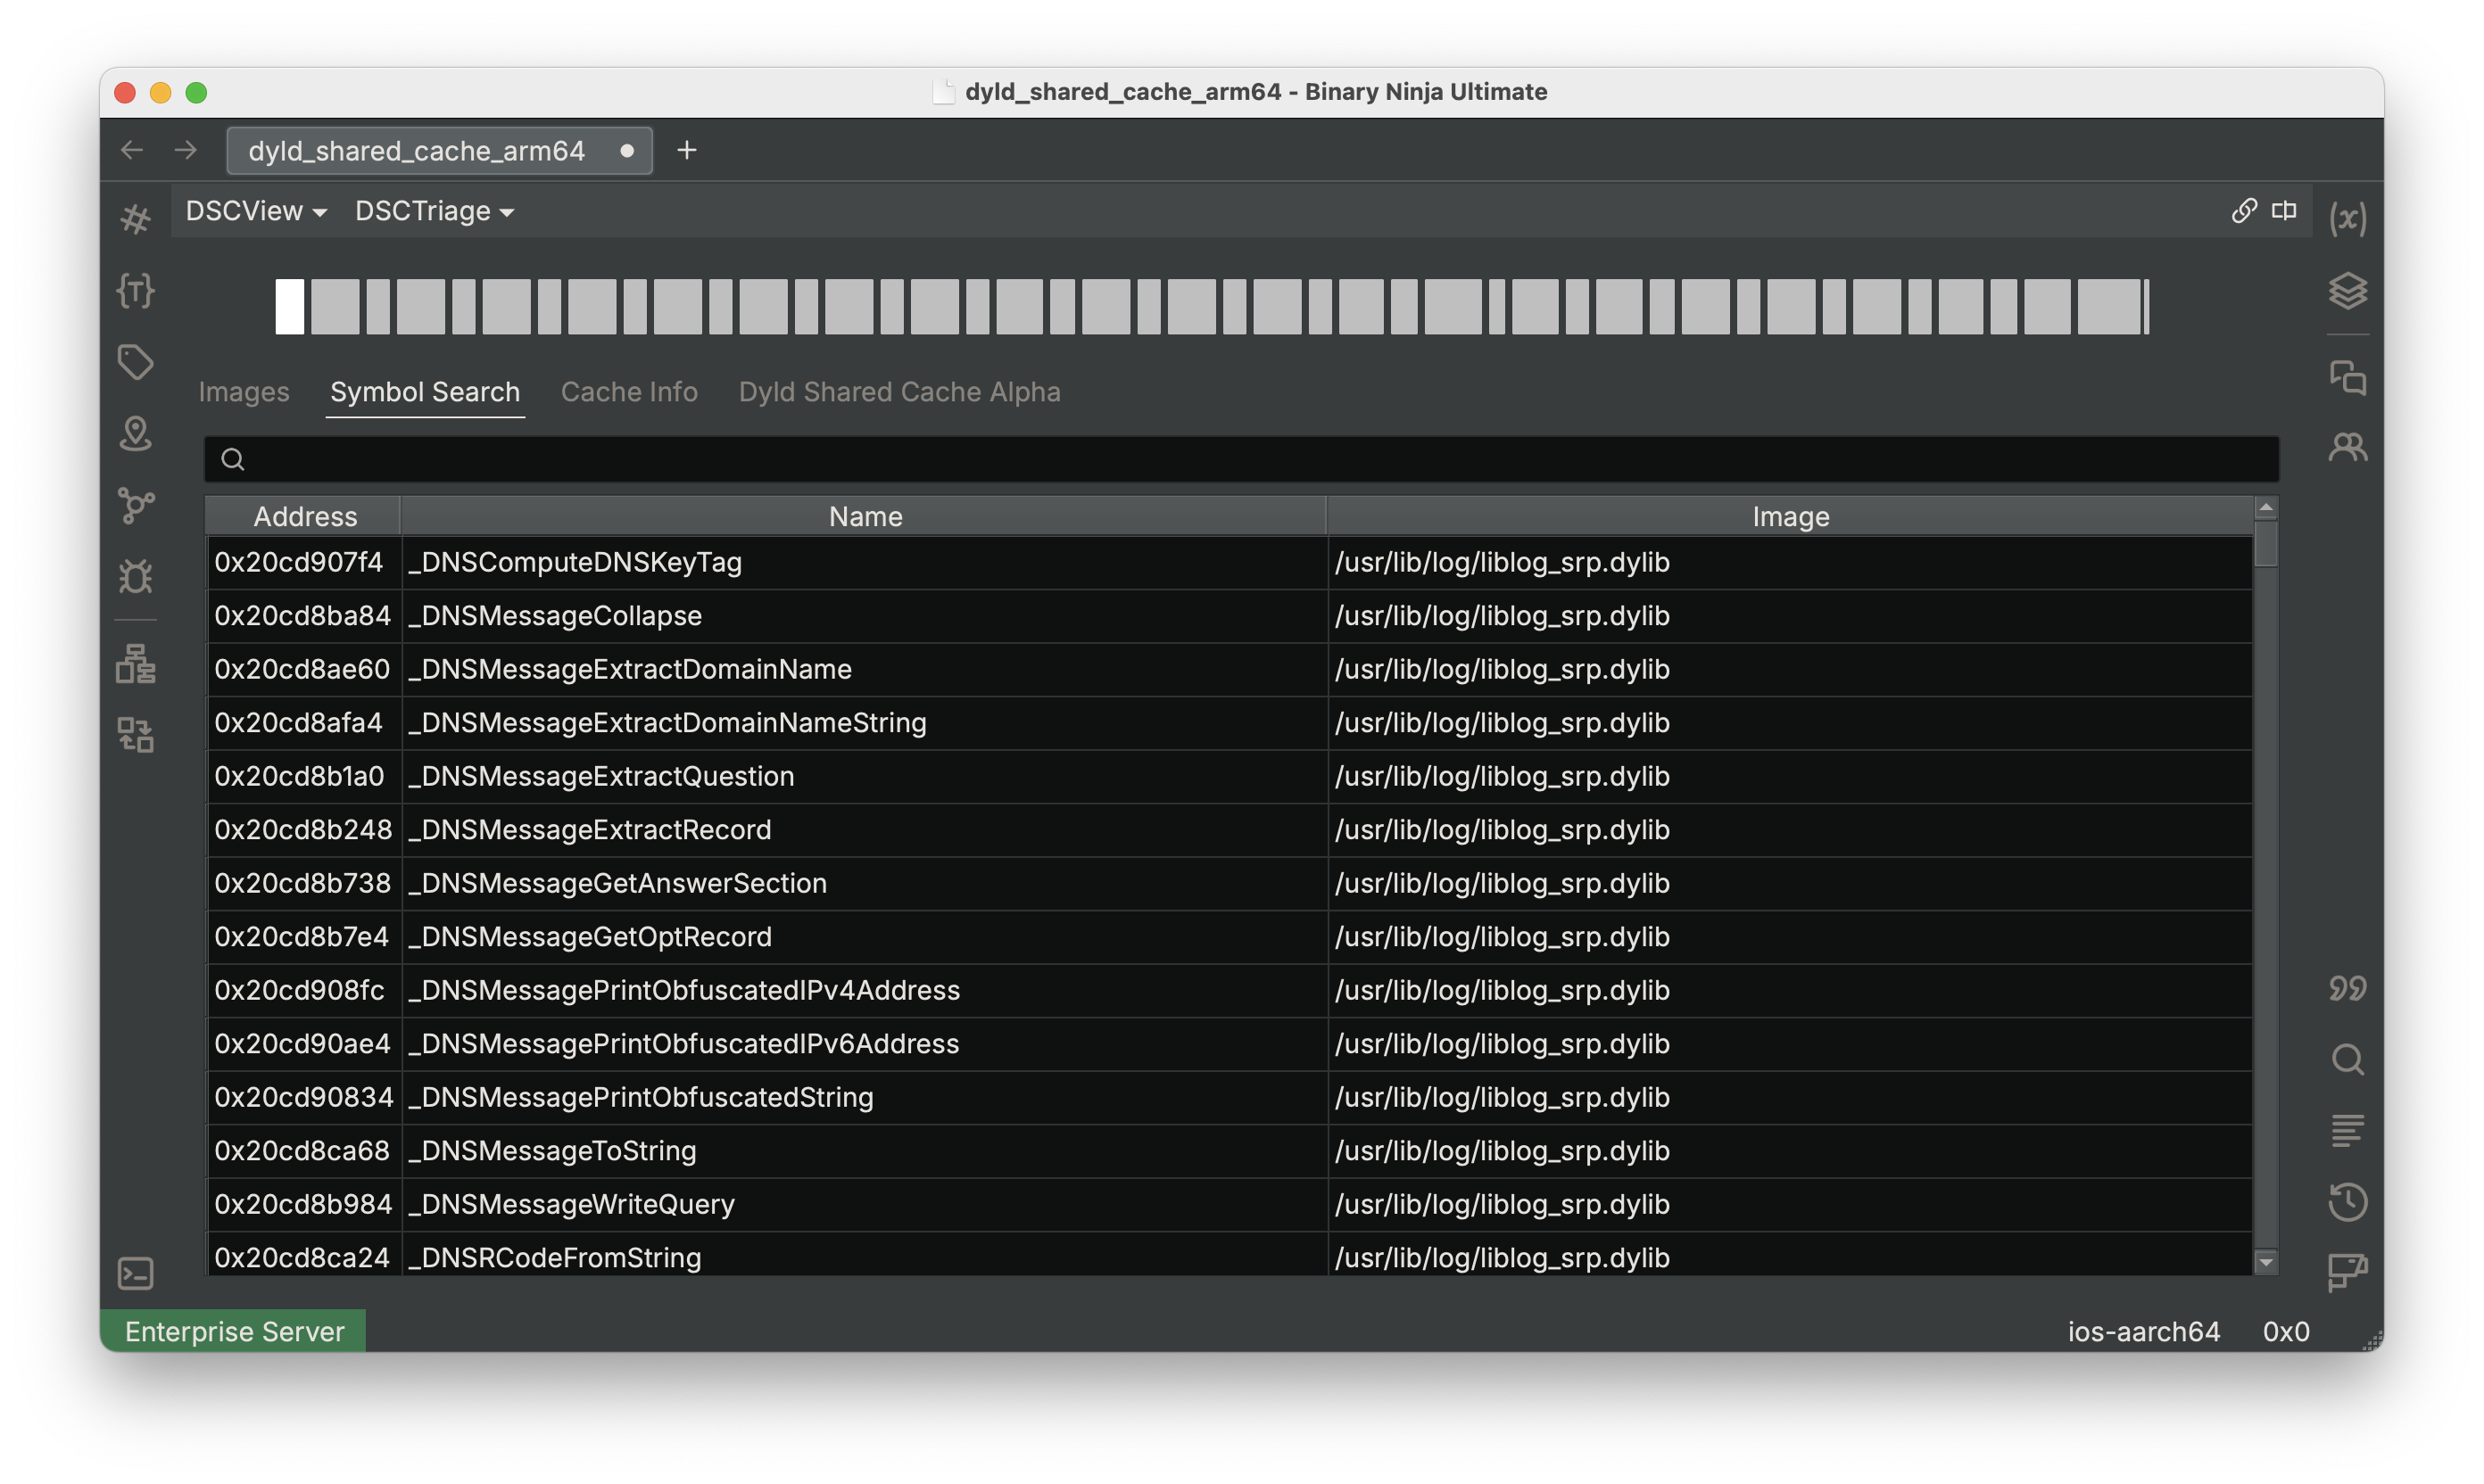The width and height of the screenshot is (2484, 1484).
Task: Open the Memory Map pin icon
Action: point(135,434)
